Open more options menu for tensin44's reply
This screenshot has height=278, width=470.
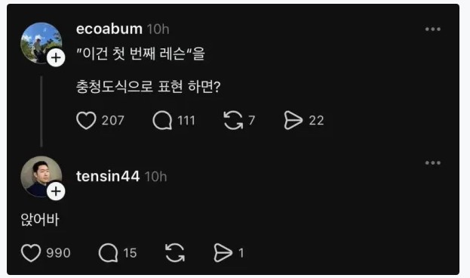coord(433,162)
